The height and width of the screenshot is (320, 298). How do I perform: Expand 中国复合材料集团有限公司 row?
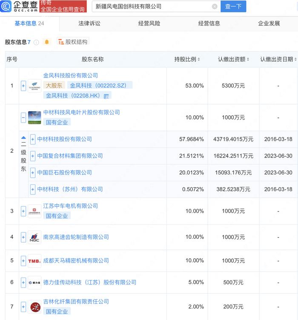pyautogui.click(x=33, y=156)
